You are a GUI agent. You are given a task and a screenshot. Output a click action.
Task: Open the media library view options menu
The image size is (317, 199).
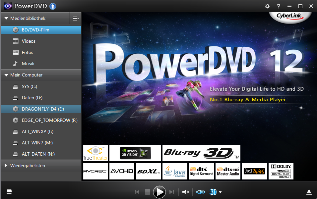(x=76, y=19)
